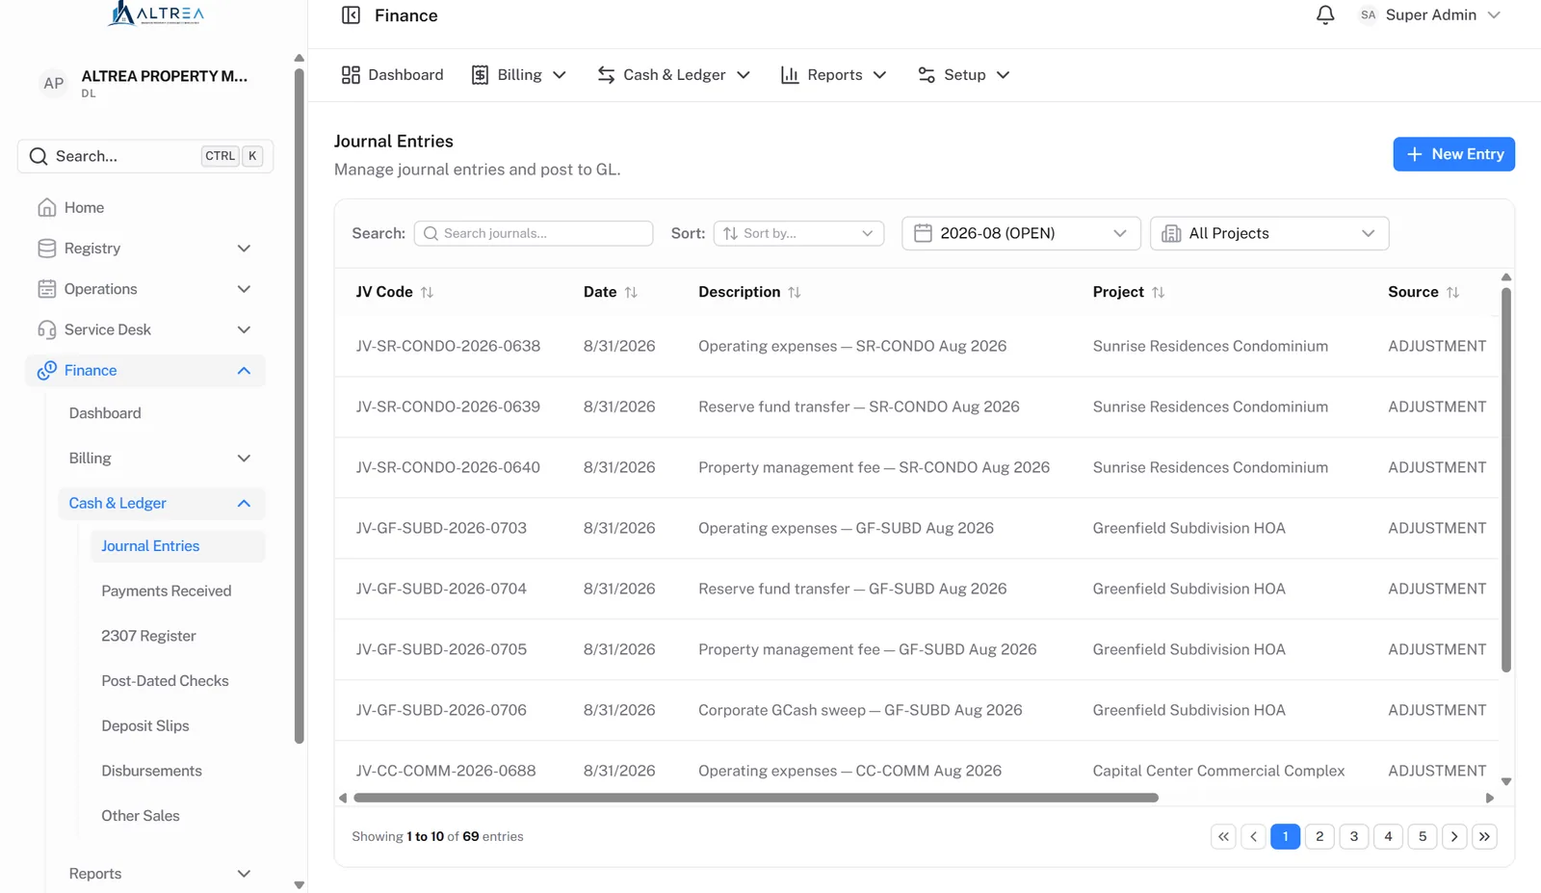Click the Search journals input field
The width and height of the screenshot is (1541, 893).
coord(534,233)
